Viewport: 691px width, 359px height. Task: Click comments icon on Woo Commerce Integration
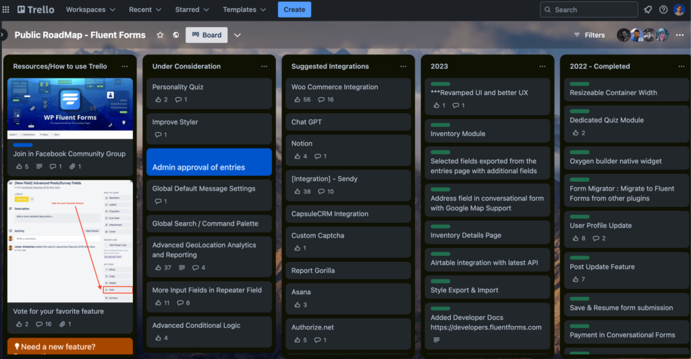click(321, 100)
